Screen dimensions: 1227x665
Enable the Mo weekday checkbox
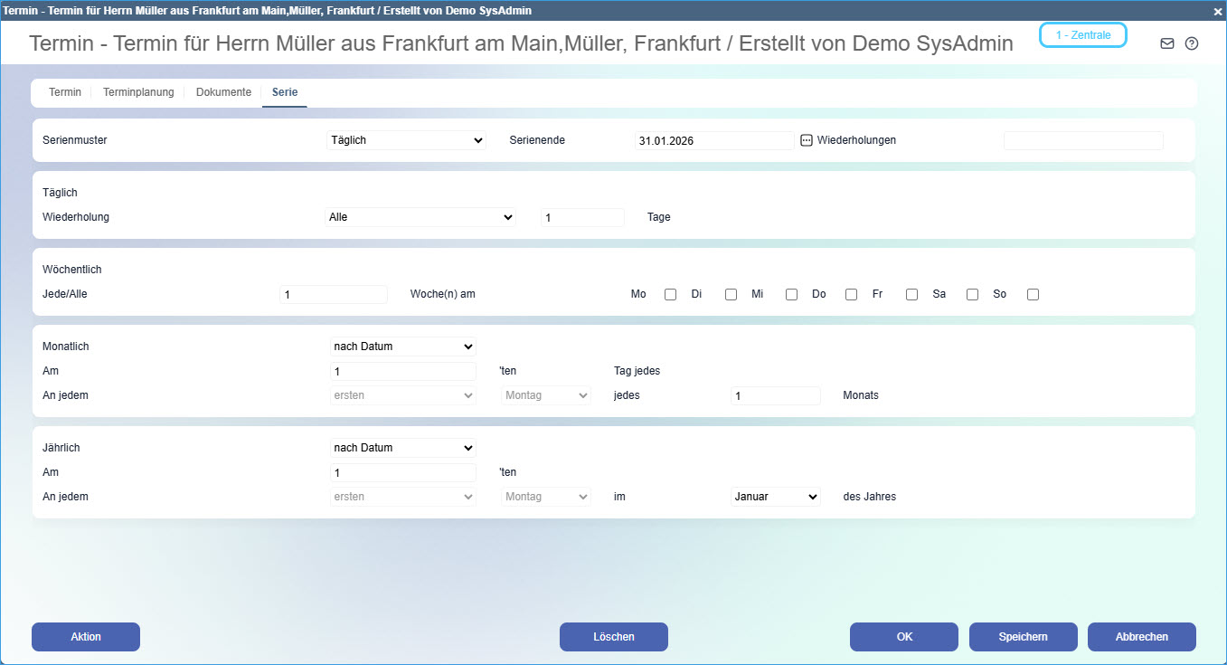pyautogui.click(x=671, y=294)
